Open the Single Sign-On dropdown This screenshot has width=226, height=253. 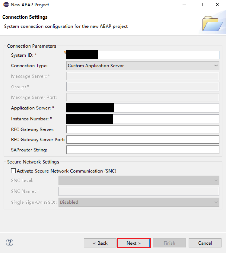click(x=139, y=202)
